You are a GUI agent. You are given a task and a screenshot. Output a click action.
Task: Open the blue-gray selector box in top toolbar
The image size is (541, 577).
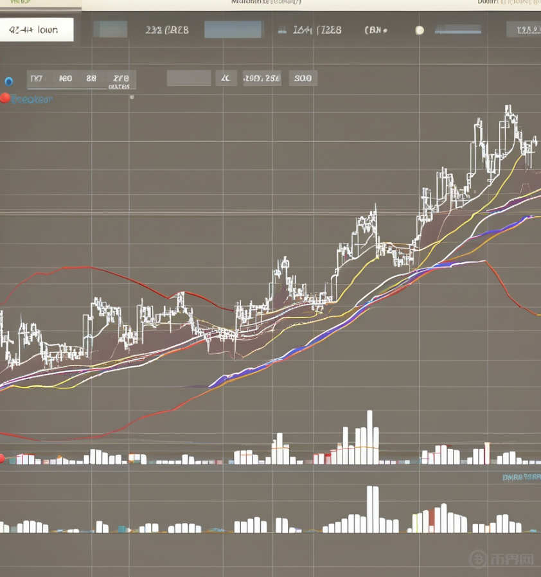click(x=233, y=30)
